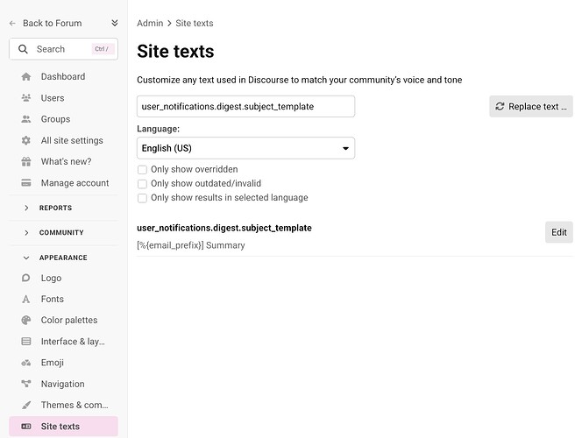Select Color palettes in Appearance menu

(63, 320)
